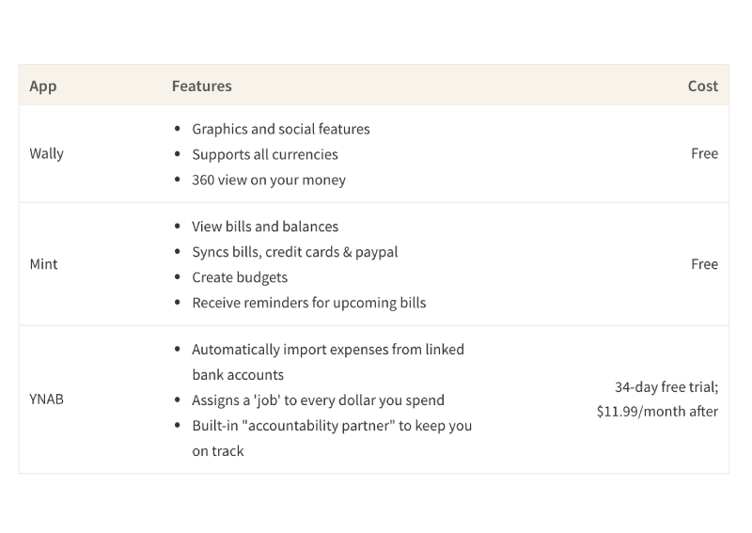Viewport: 752px width, 533px height.
Task: Click '360 view on your money' text
Action: [x=268, y=180]
